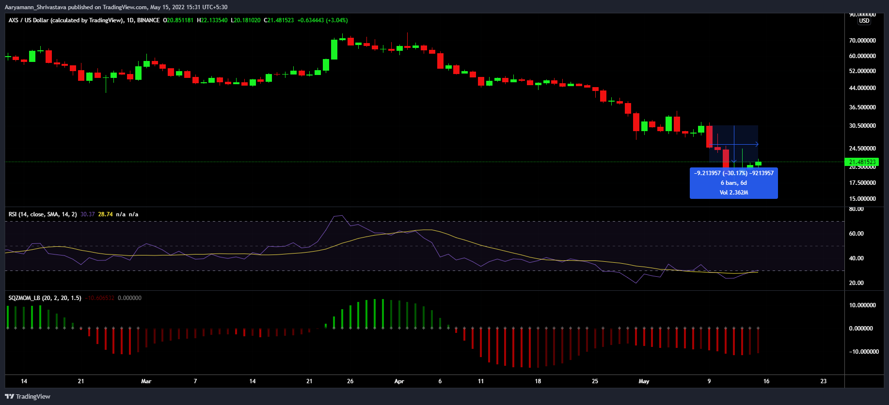Click the +3.04% change value in header
The width and height of the screenshot is (889, 405).
[x=337, y=20]
